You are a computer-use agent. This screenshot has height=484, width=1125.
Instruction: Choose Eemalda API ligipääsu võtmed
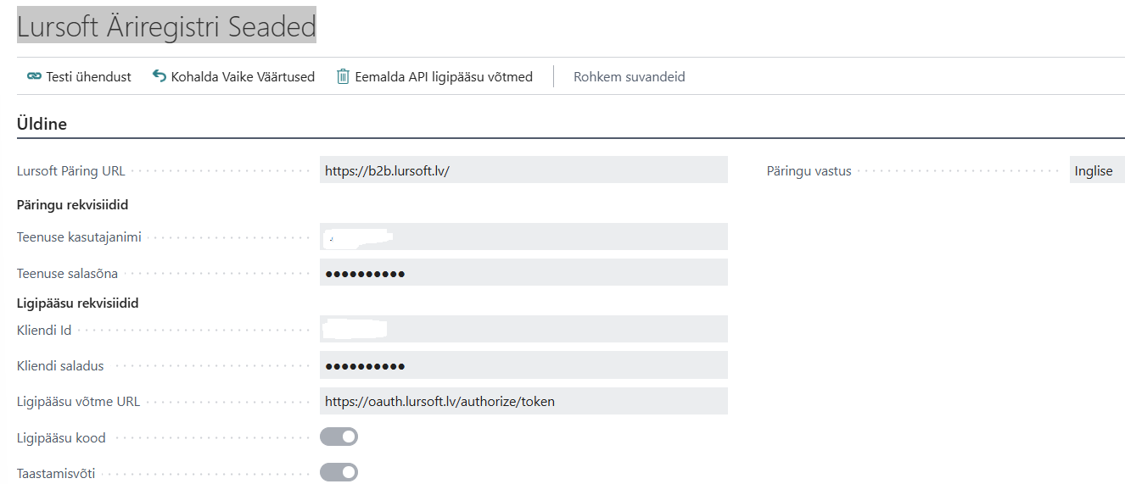[434, 76]
